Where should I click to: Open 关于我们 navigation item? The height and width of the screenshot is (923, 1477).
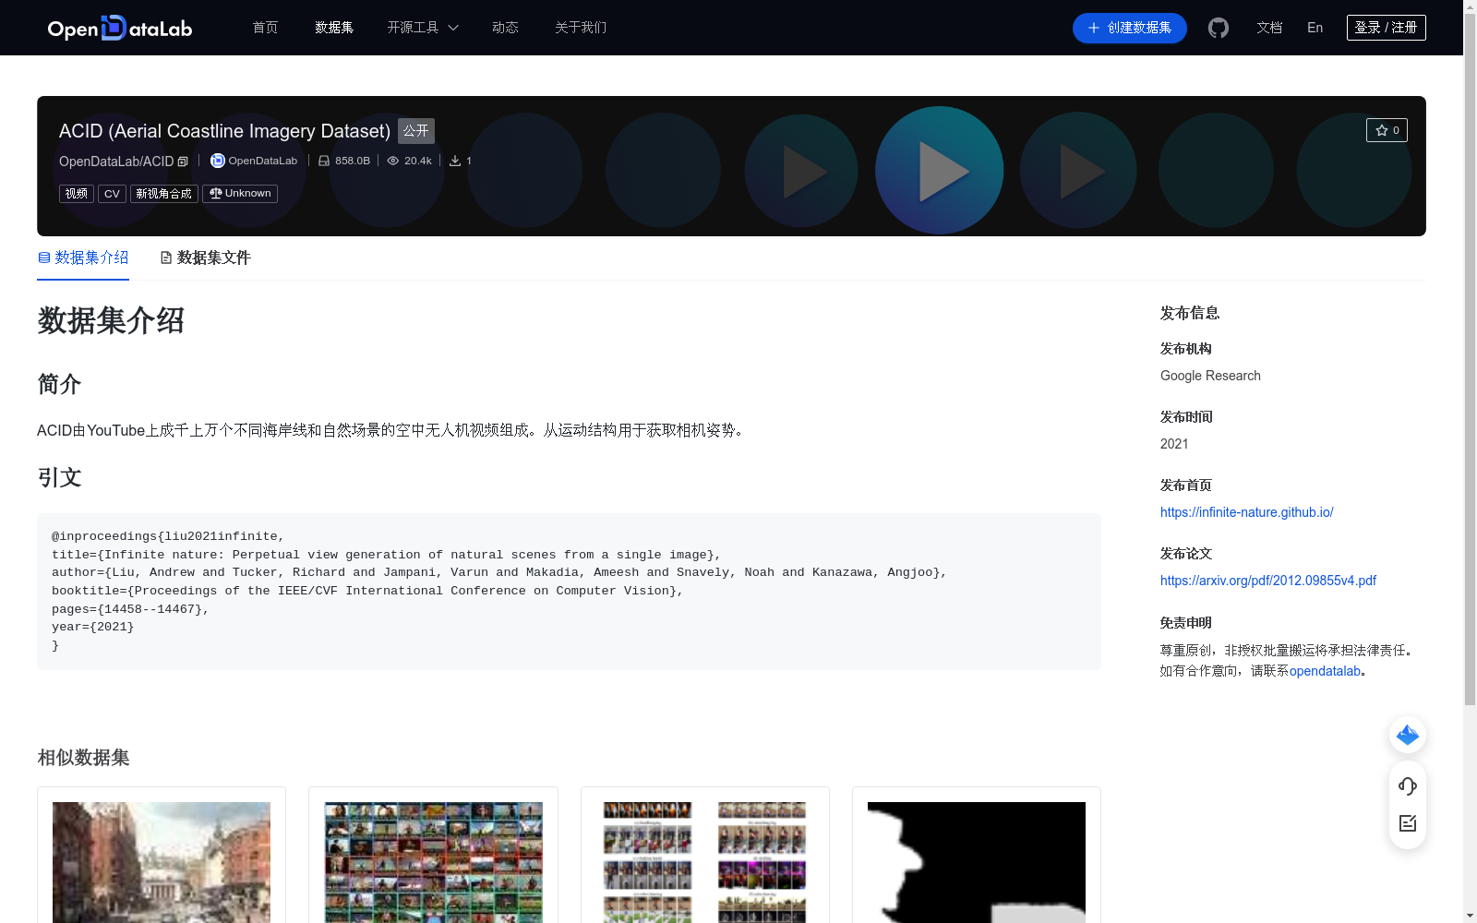pyautogui.click(x=581, y=28)
